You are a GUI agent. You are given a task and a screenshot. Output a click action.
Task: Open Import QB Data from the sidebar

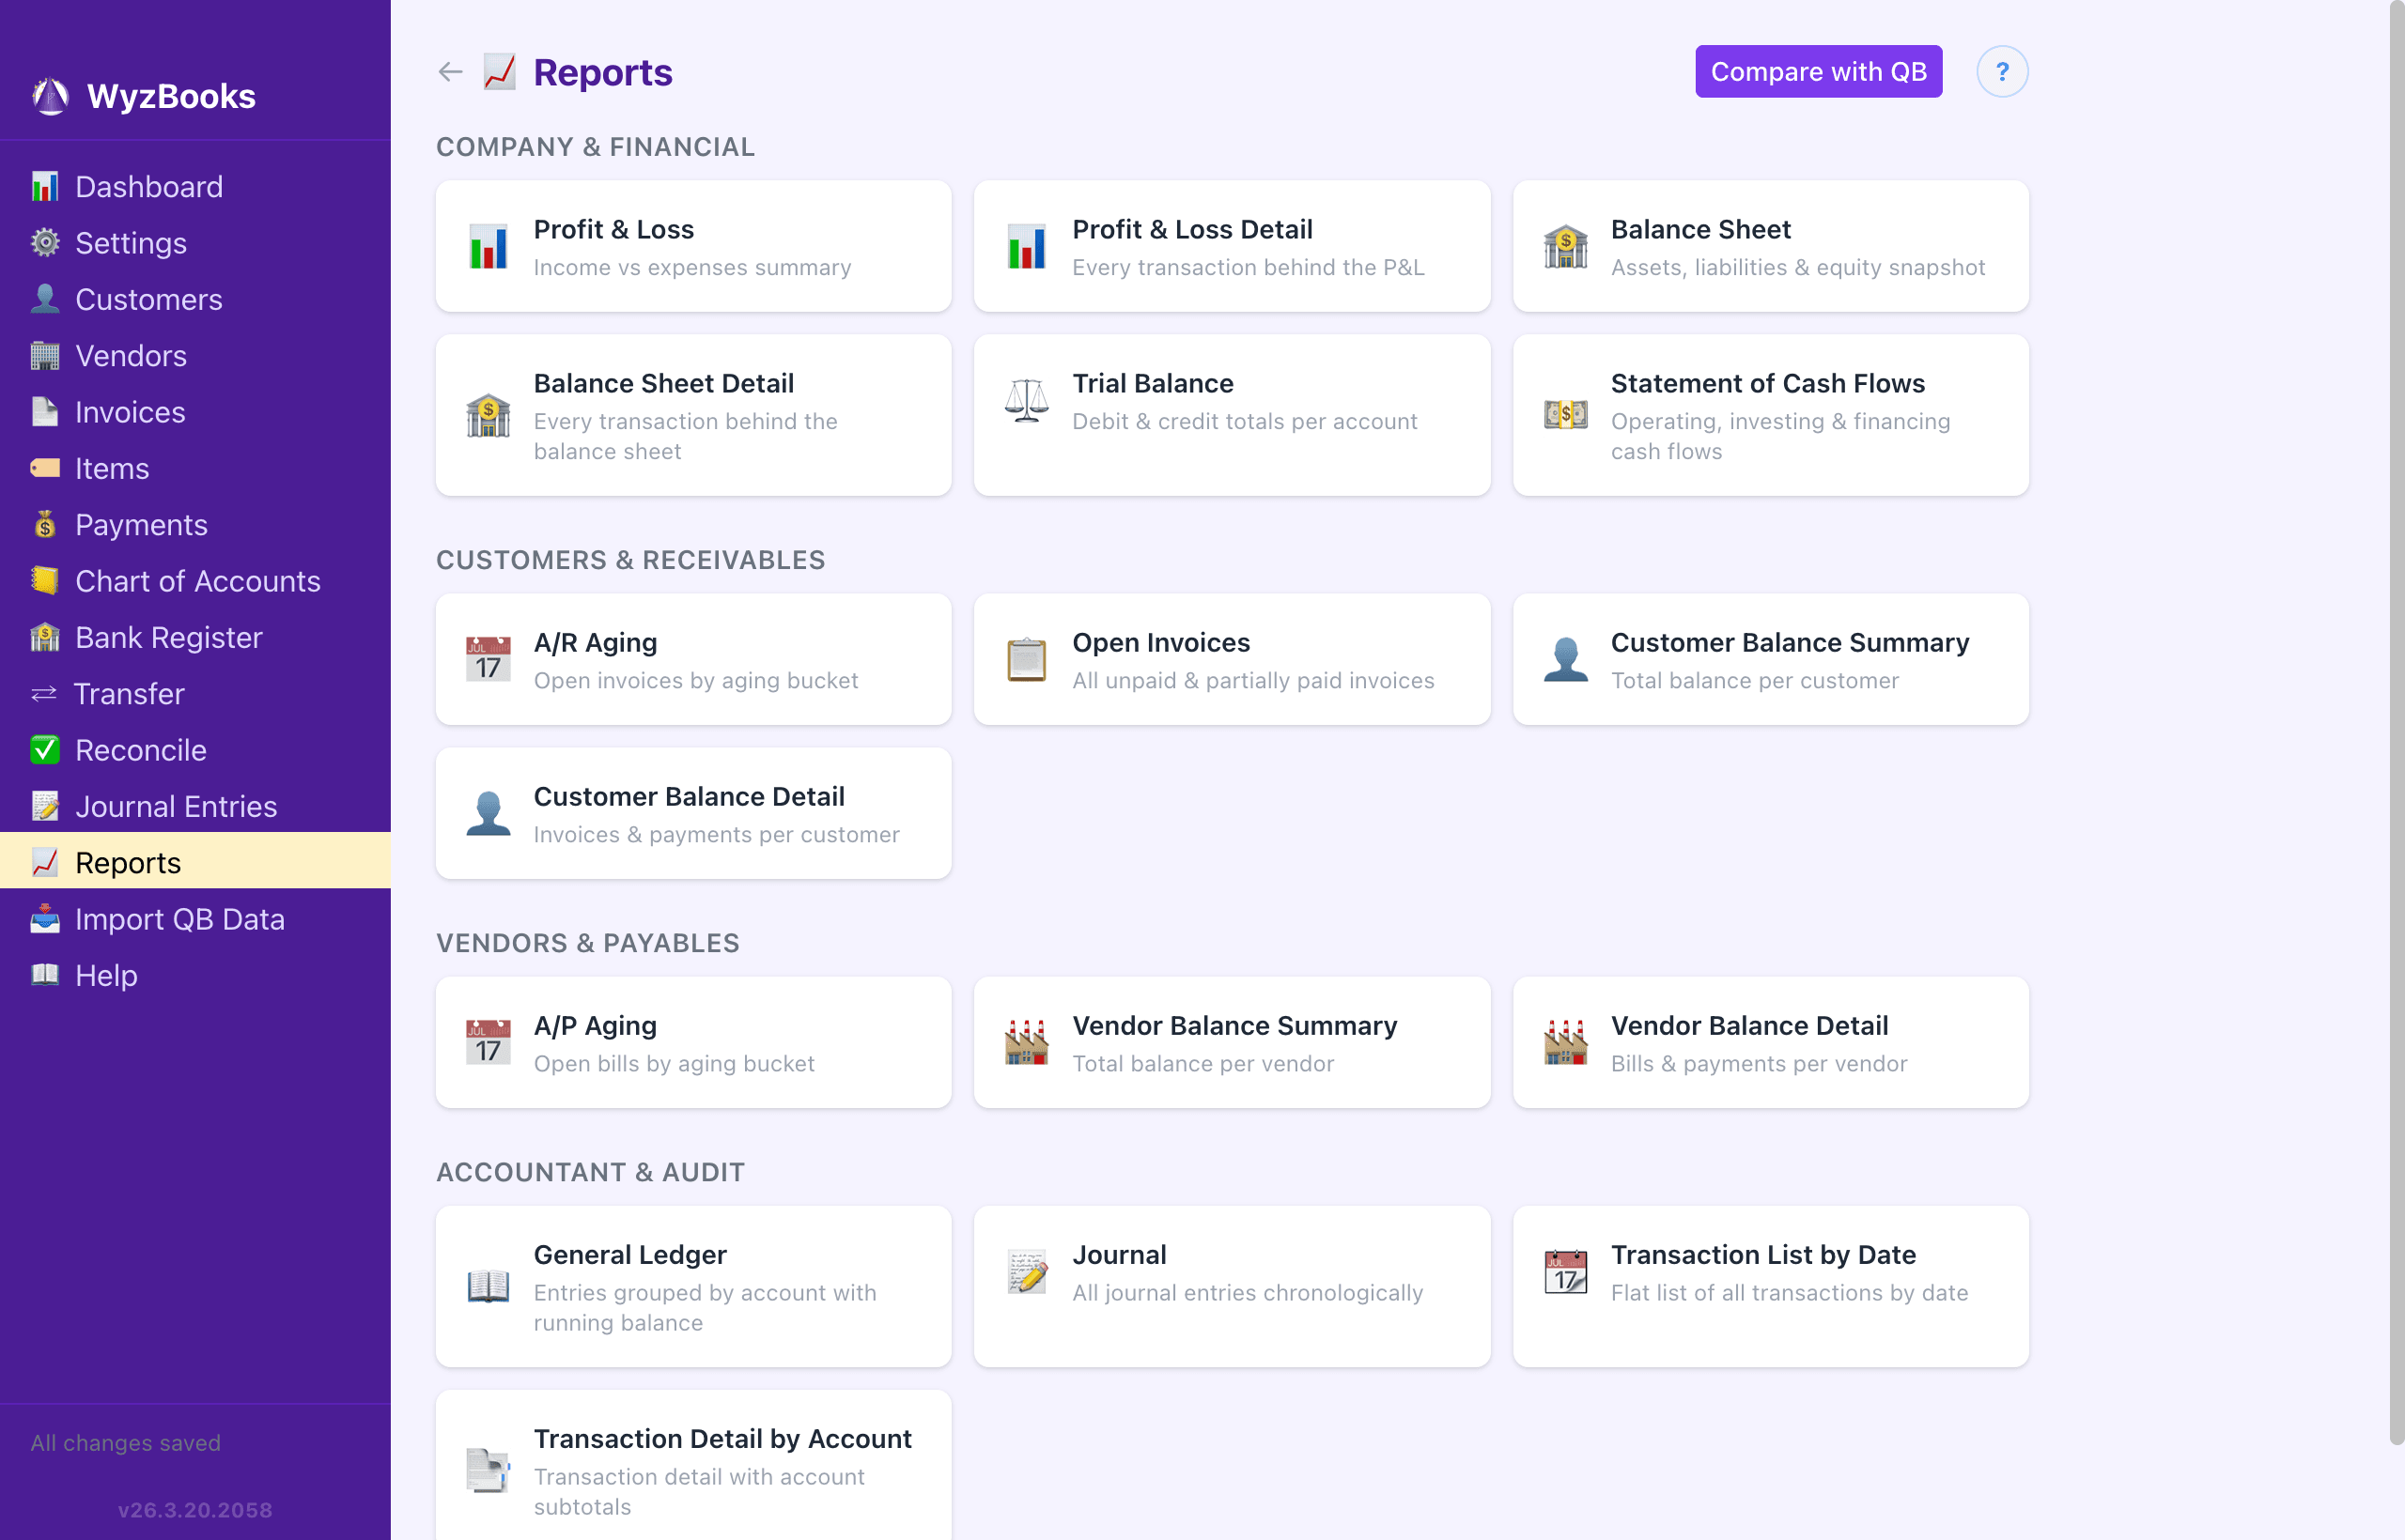(x=178, y=919)
